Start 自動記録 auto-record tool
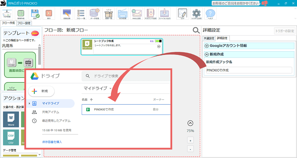 click(67, 14)
